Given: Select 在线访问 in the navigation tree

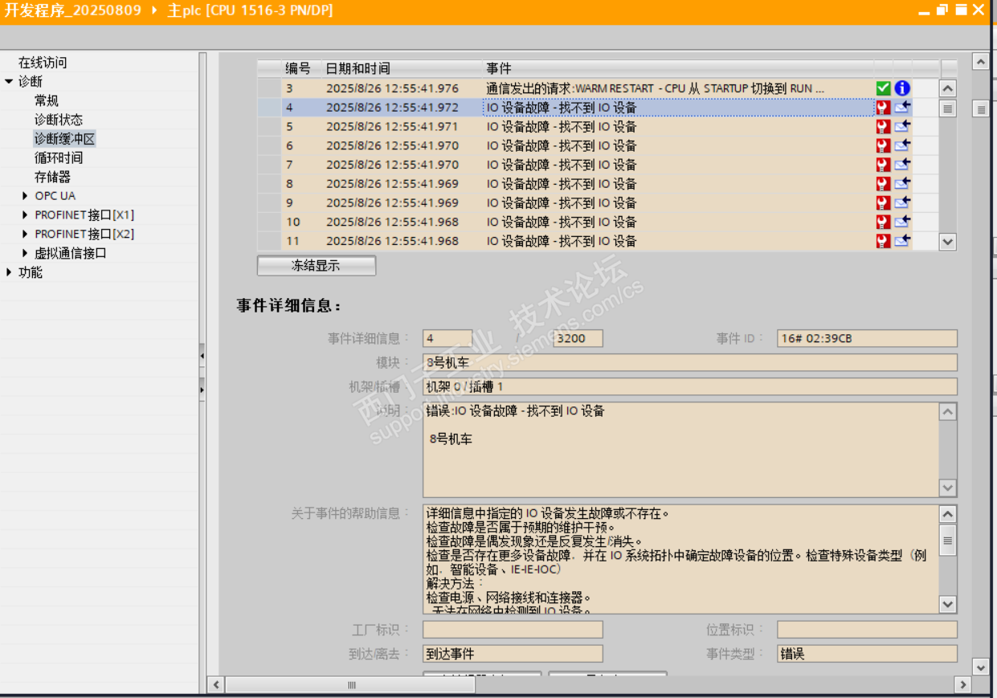Looking at the screenshot, I should coord(43,63).
